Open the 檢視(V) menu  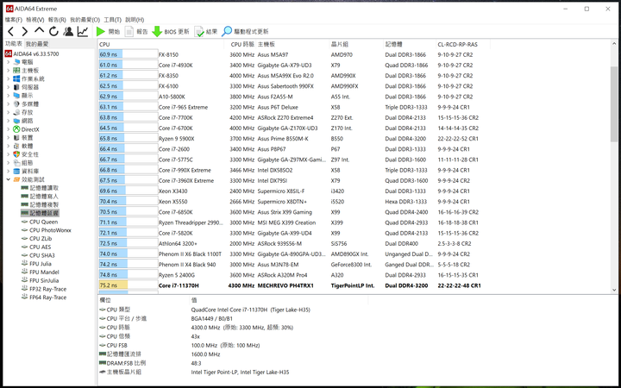point(35,20)
